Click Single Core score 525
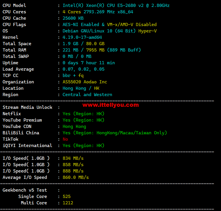This screenshot has width=221, height=211. [66, 197]
